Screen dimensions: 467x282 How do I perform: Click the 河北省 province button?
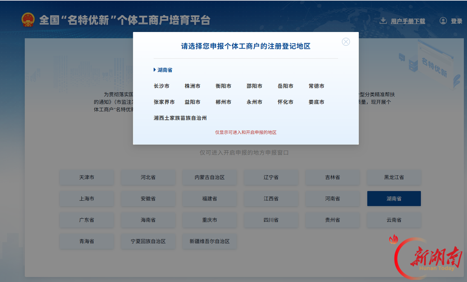tap(148, 177)
